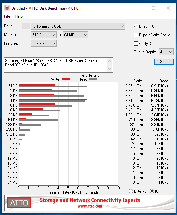The image size is (177, 215).
Task: Click the ATTO logo in the banner
Action: click(x=19, y=203)
